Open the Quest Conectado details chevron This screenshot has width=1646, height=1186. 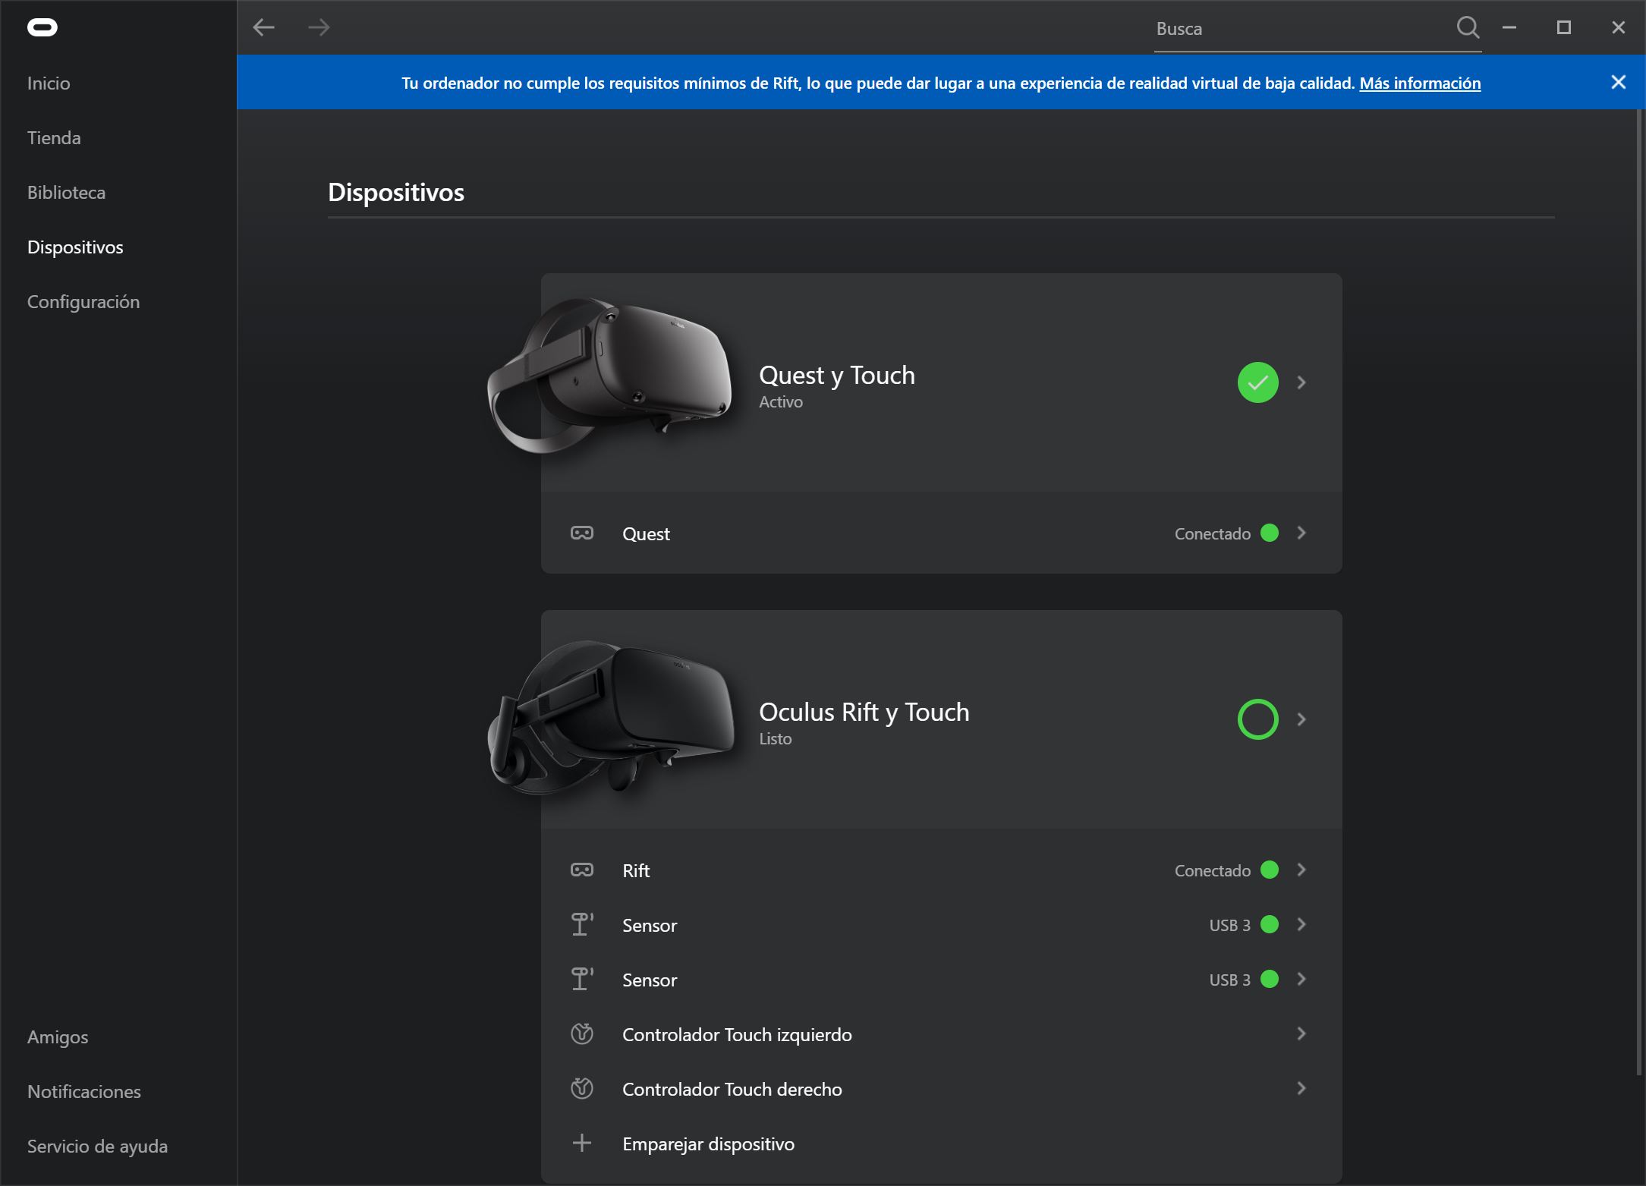1301,533
